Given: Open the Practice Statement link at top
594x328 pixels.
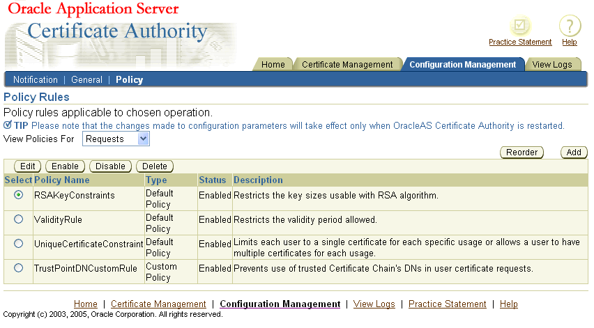Looking at the screenshot, I should tap(520, 42).
